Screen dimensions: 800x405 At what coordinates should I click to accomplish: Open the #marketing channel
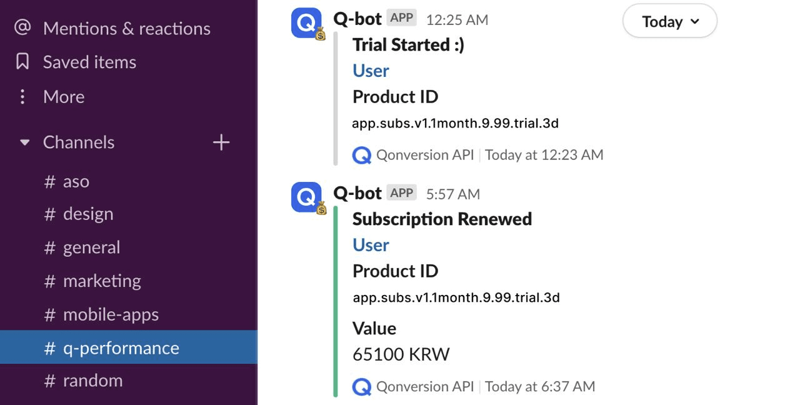(101, 281)
